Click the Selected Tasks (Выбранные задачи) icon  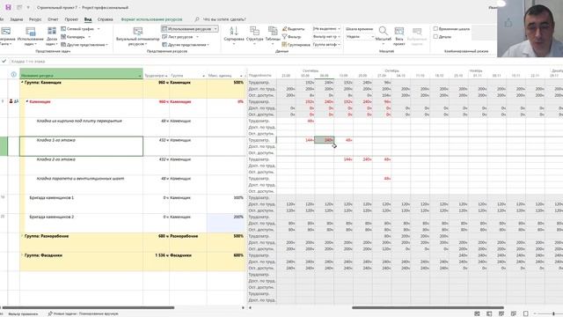pos(417,31)
